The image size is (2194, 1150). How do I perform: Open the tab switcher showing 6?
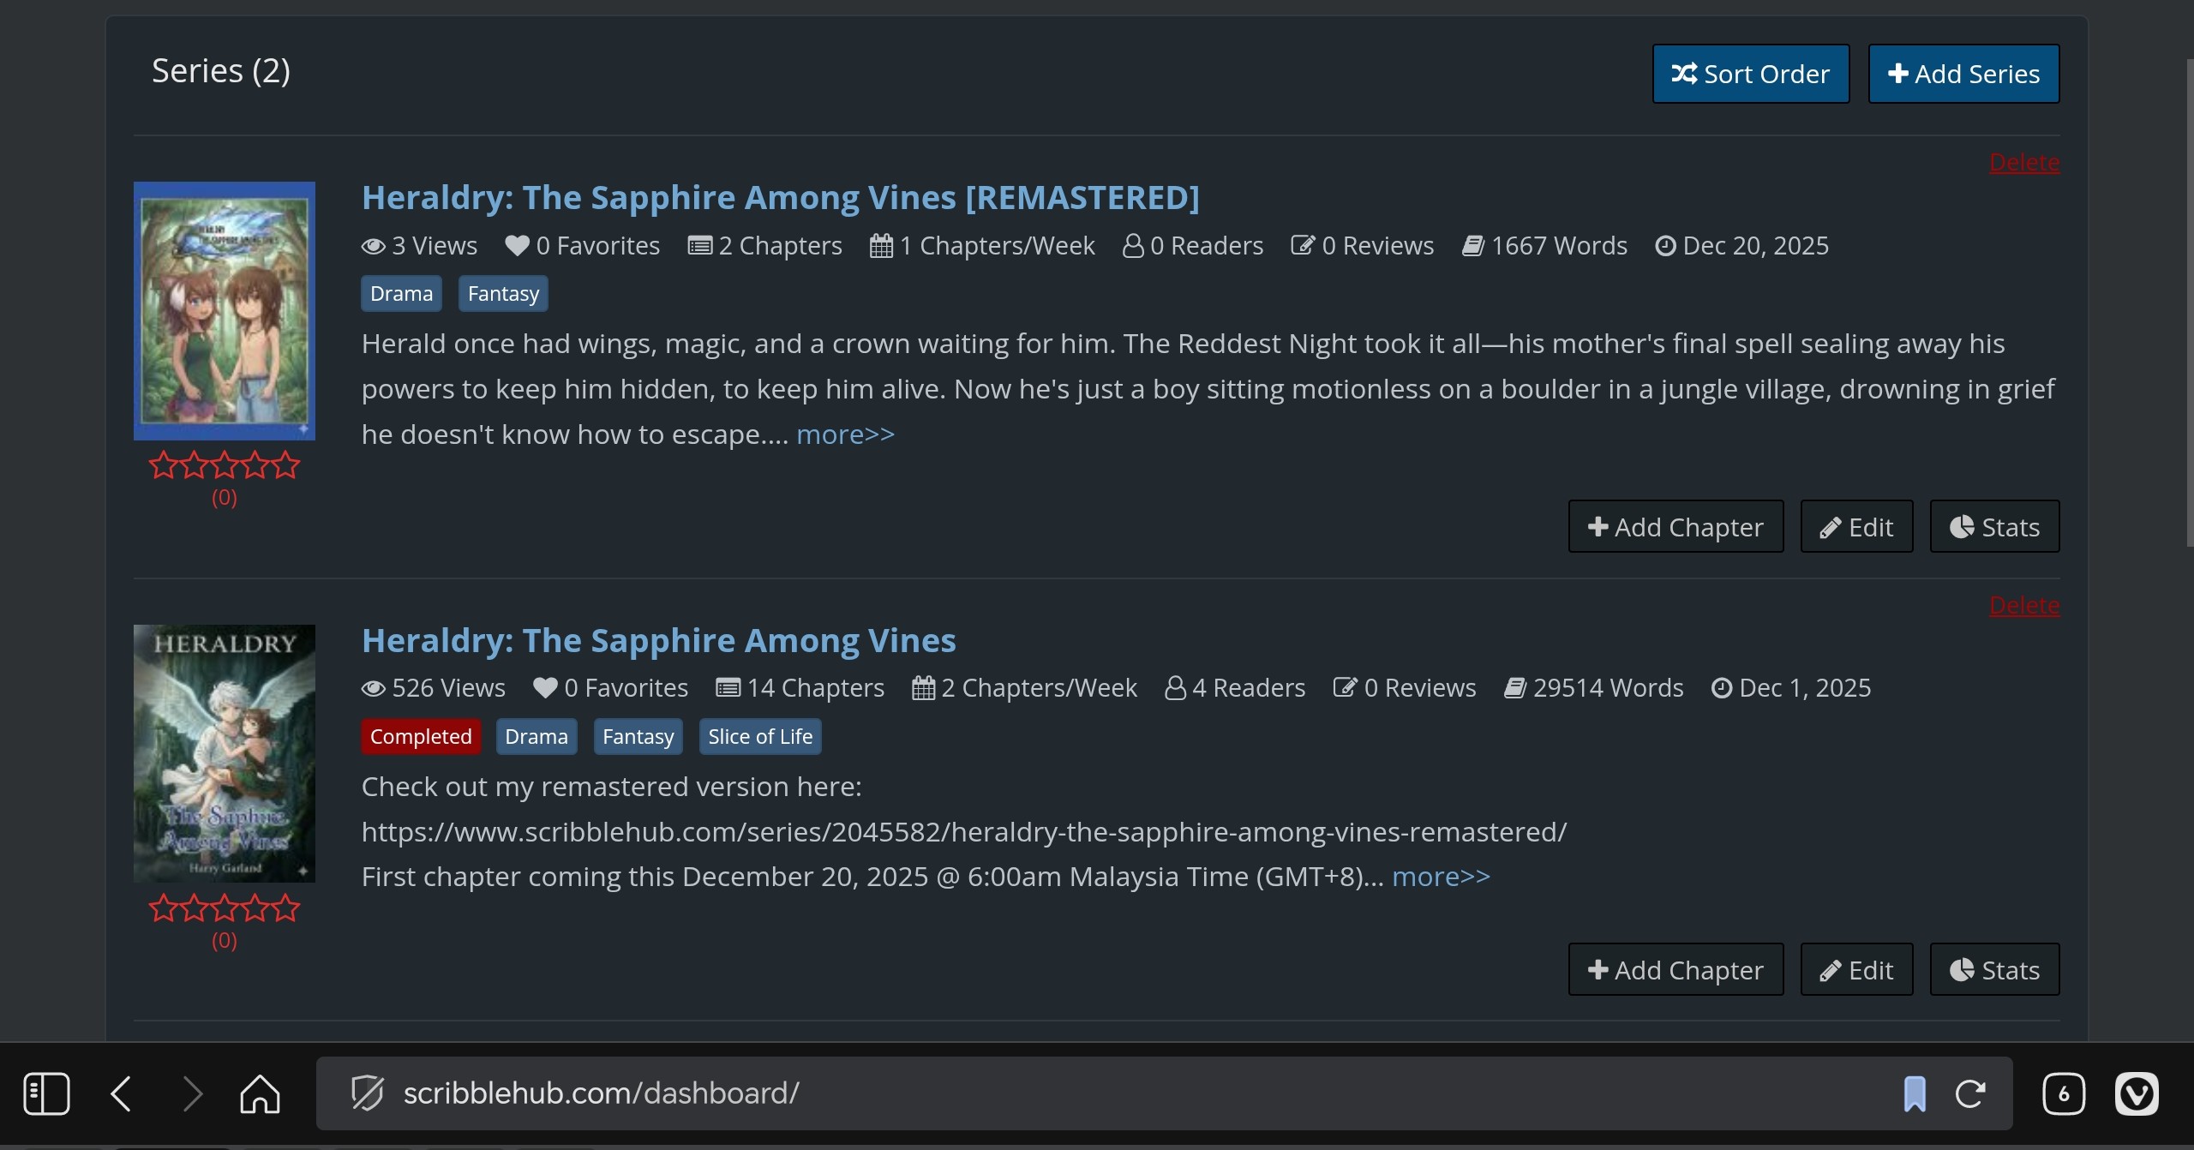click(x=2063, y=1093)
